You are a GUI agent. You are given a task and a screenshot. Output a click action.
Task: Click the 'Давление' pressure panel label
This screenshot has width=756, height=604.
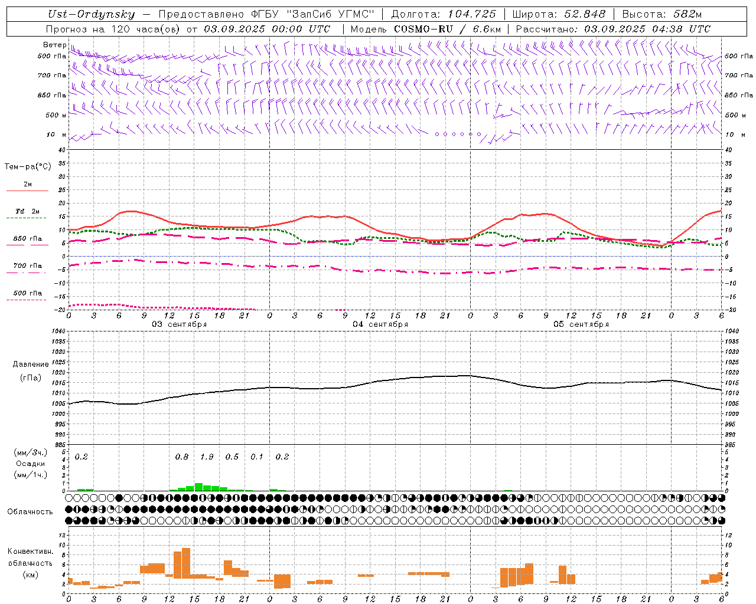click(x=31, y=365)
